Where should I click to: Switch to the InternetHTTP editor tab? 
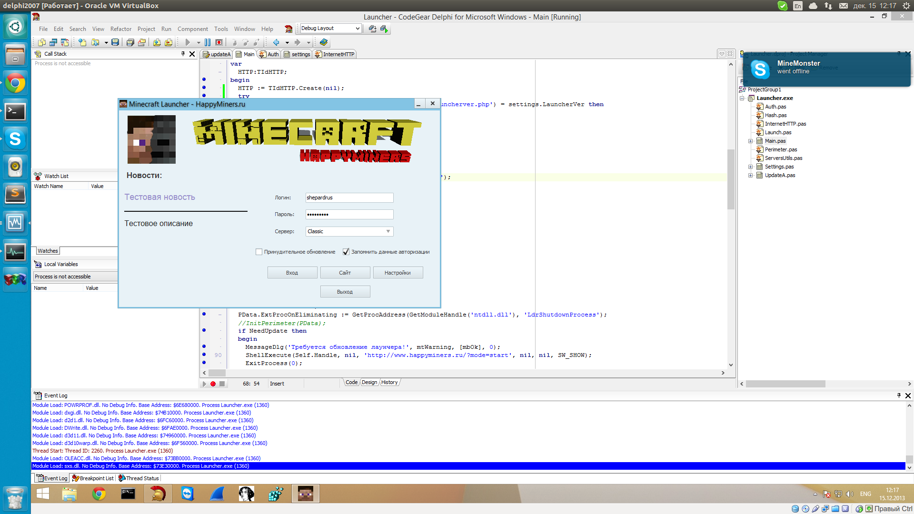[x=335, y=54]
